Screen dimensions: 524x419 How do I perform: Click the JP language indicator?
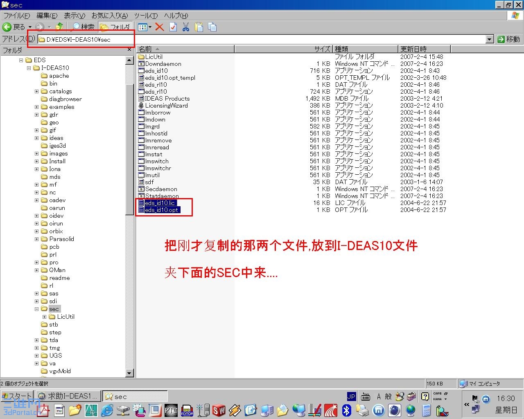click(x=351, y=396)
